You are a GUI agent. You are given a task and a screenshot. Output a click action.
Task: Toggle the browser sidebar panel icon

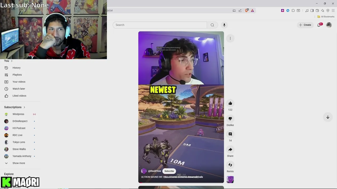pyautogui.click(x=312, y=10)
